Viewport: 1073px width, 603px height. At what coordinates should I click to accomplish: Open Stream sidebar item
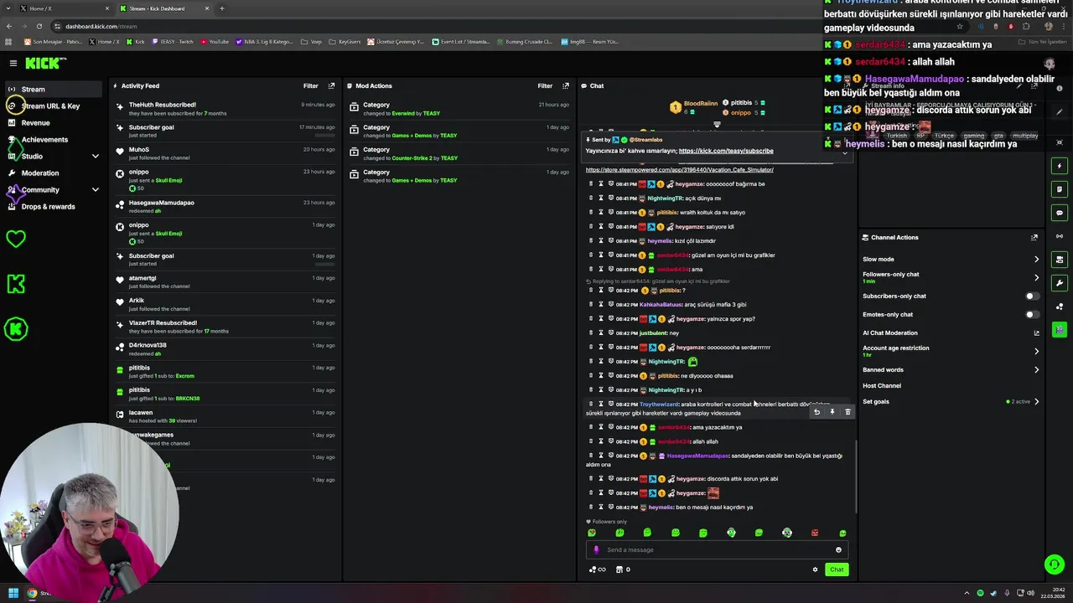click(x=52, y=89)
